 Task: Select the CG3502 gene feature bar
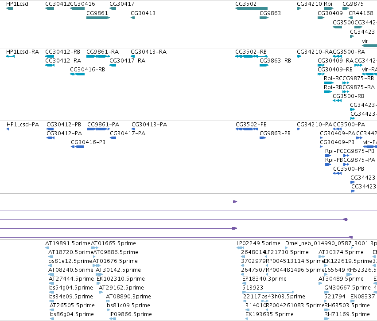[251, 8]
